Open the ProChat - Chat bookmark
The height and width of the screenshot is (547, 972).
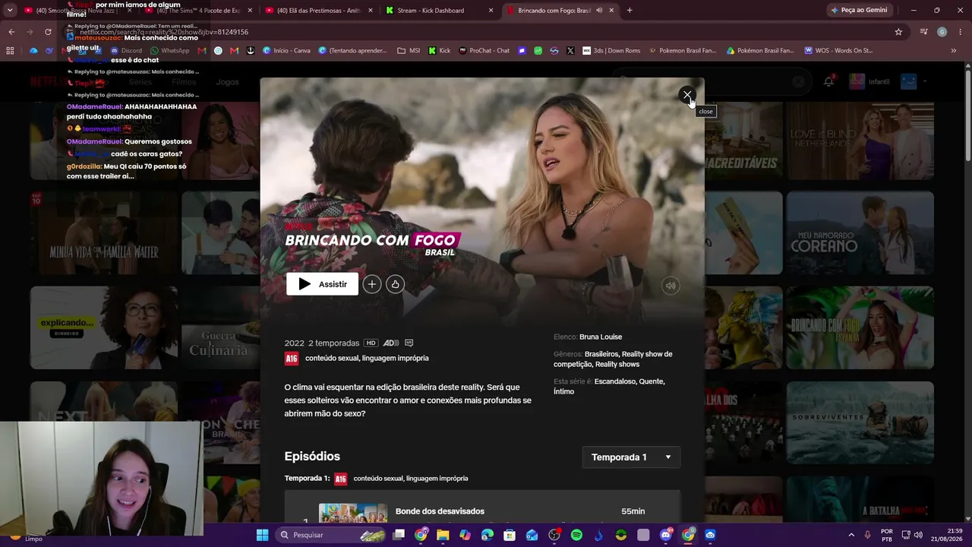pos(484,51)
